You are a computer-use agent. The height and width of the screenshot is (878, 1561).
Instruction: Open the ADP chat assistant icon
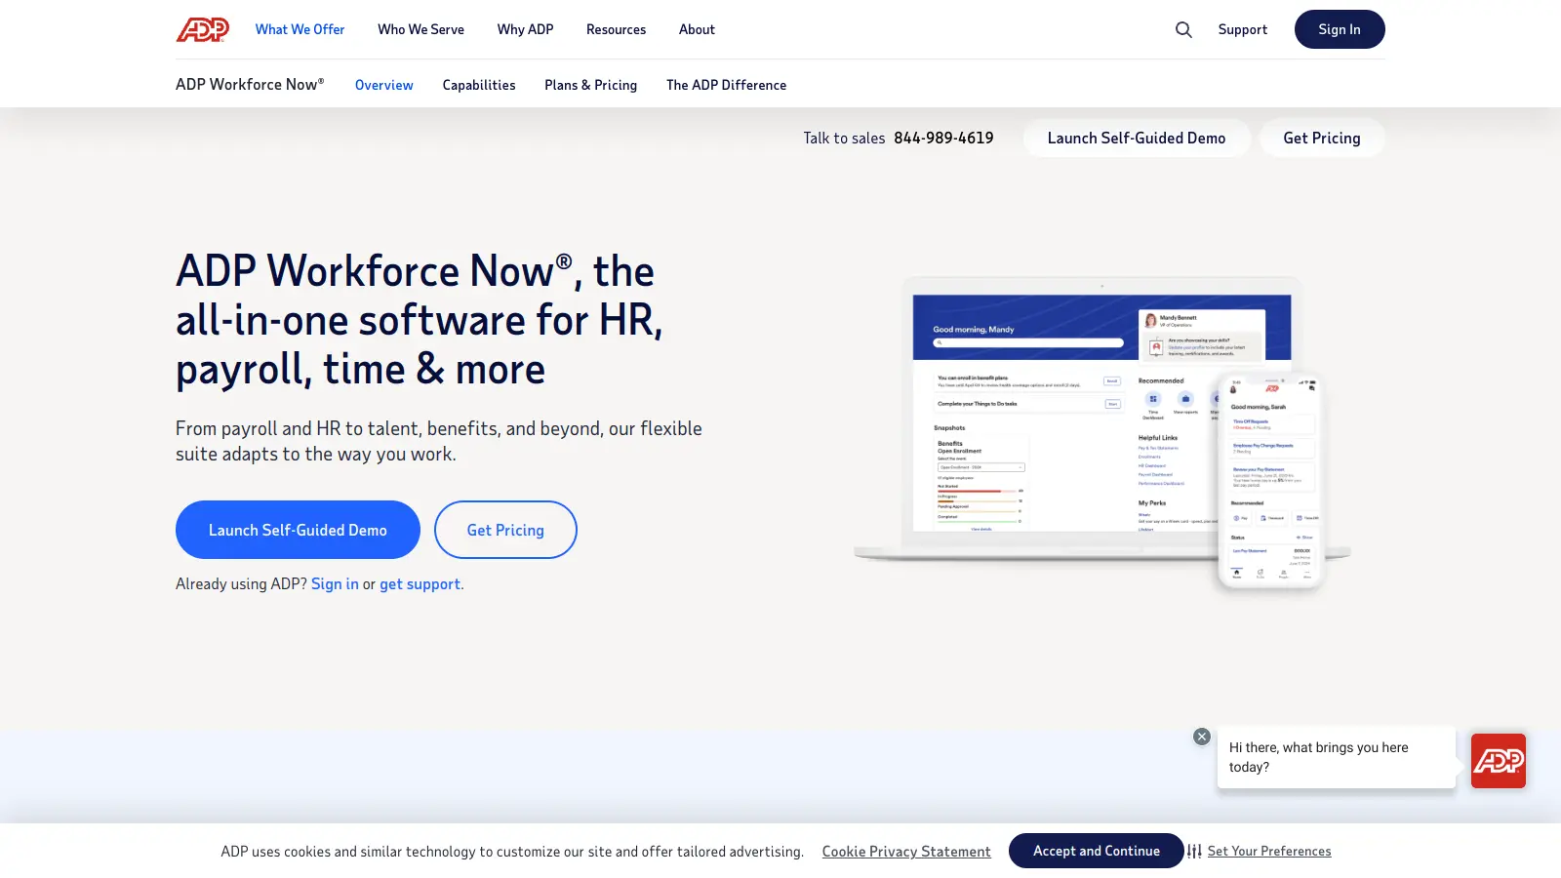pyautogui.click(x=1499, y=760)
